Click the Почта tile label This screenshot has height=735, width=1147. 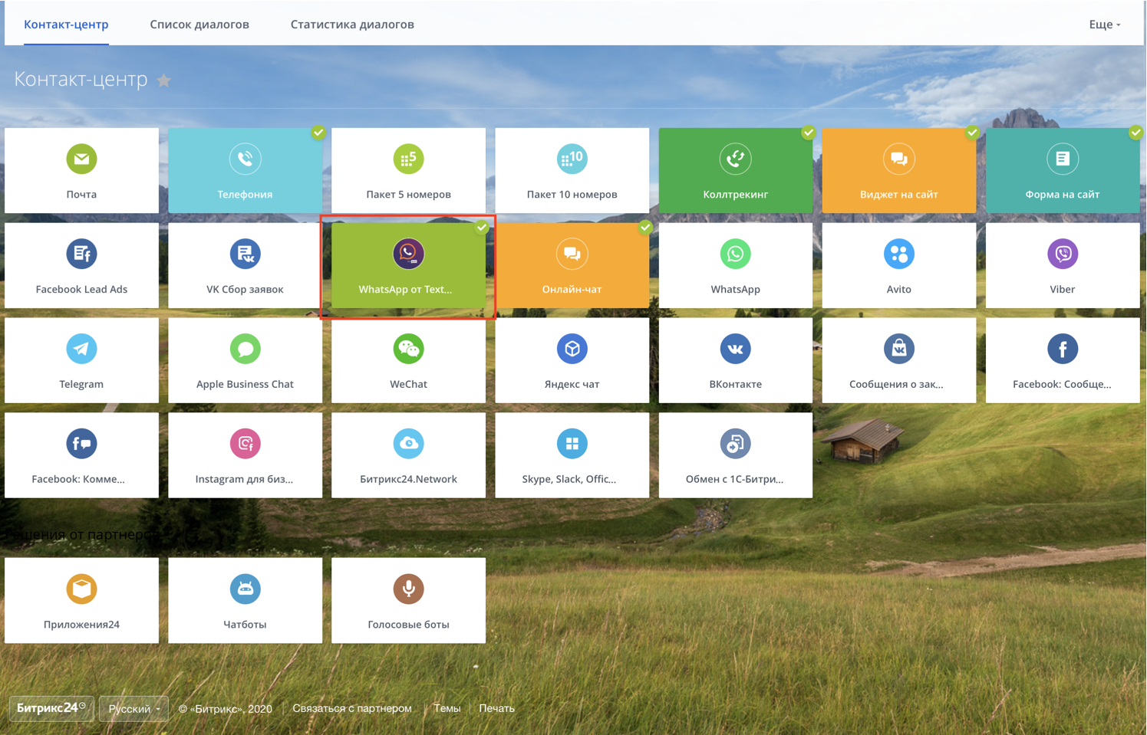coord(81,195)
